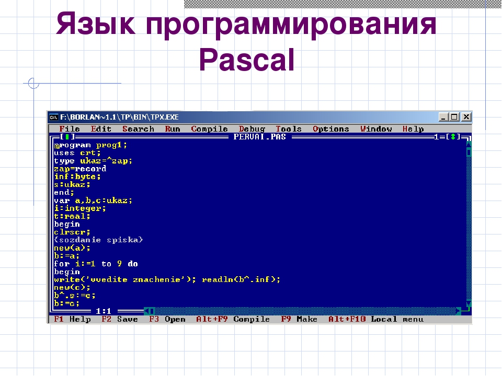502x376 pixels.
Task: Click the line 'new(c);'
Action: pyautogui.click(x=72, y=287)
